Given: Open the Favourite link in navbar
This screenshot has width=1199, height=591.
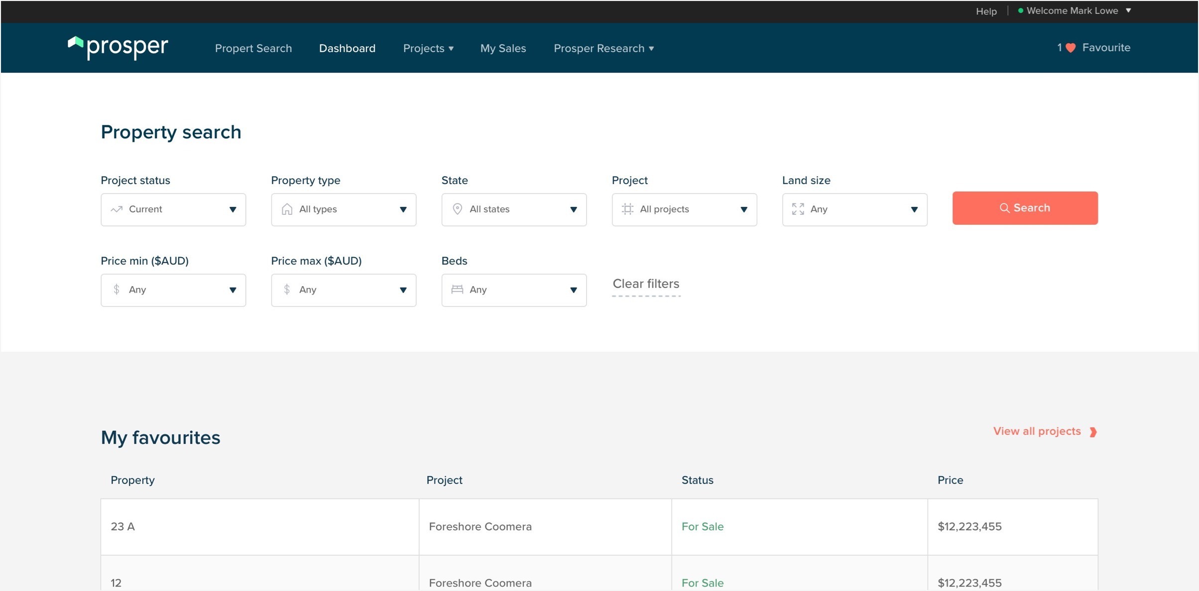Looking at the screenshot, I should (x=1106, y=48).
